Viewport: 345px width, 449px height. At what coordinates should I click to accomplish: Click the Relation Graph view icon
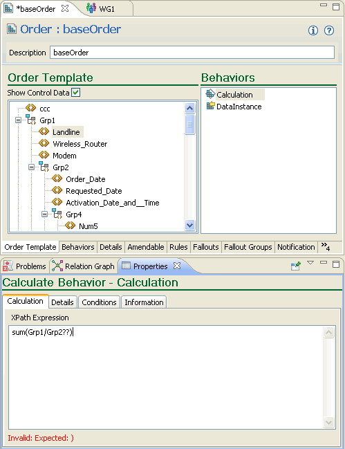tap(57, 266)
